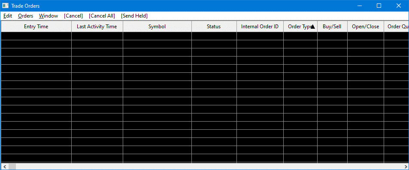409x170 pixels.
Task: Click the Trade Orders window title icon
Action: point(5,6)
